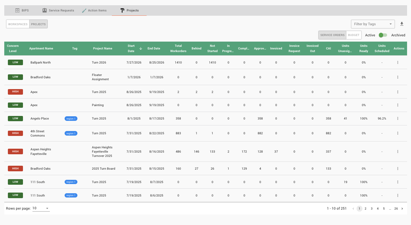Select the Projects tab
The image size is (411, 225).
click(129, 10)
